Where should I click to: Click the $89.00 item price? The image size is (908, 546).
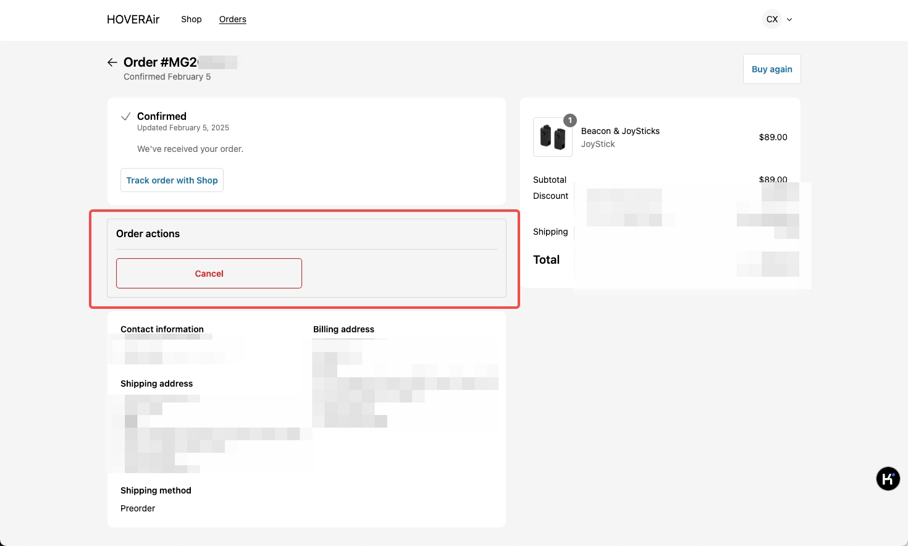(773, 137)
